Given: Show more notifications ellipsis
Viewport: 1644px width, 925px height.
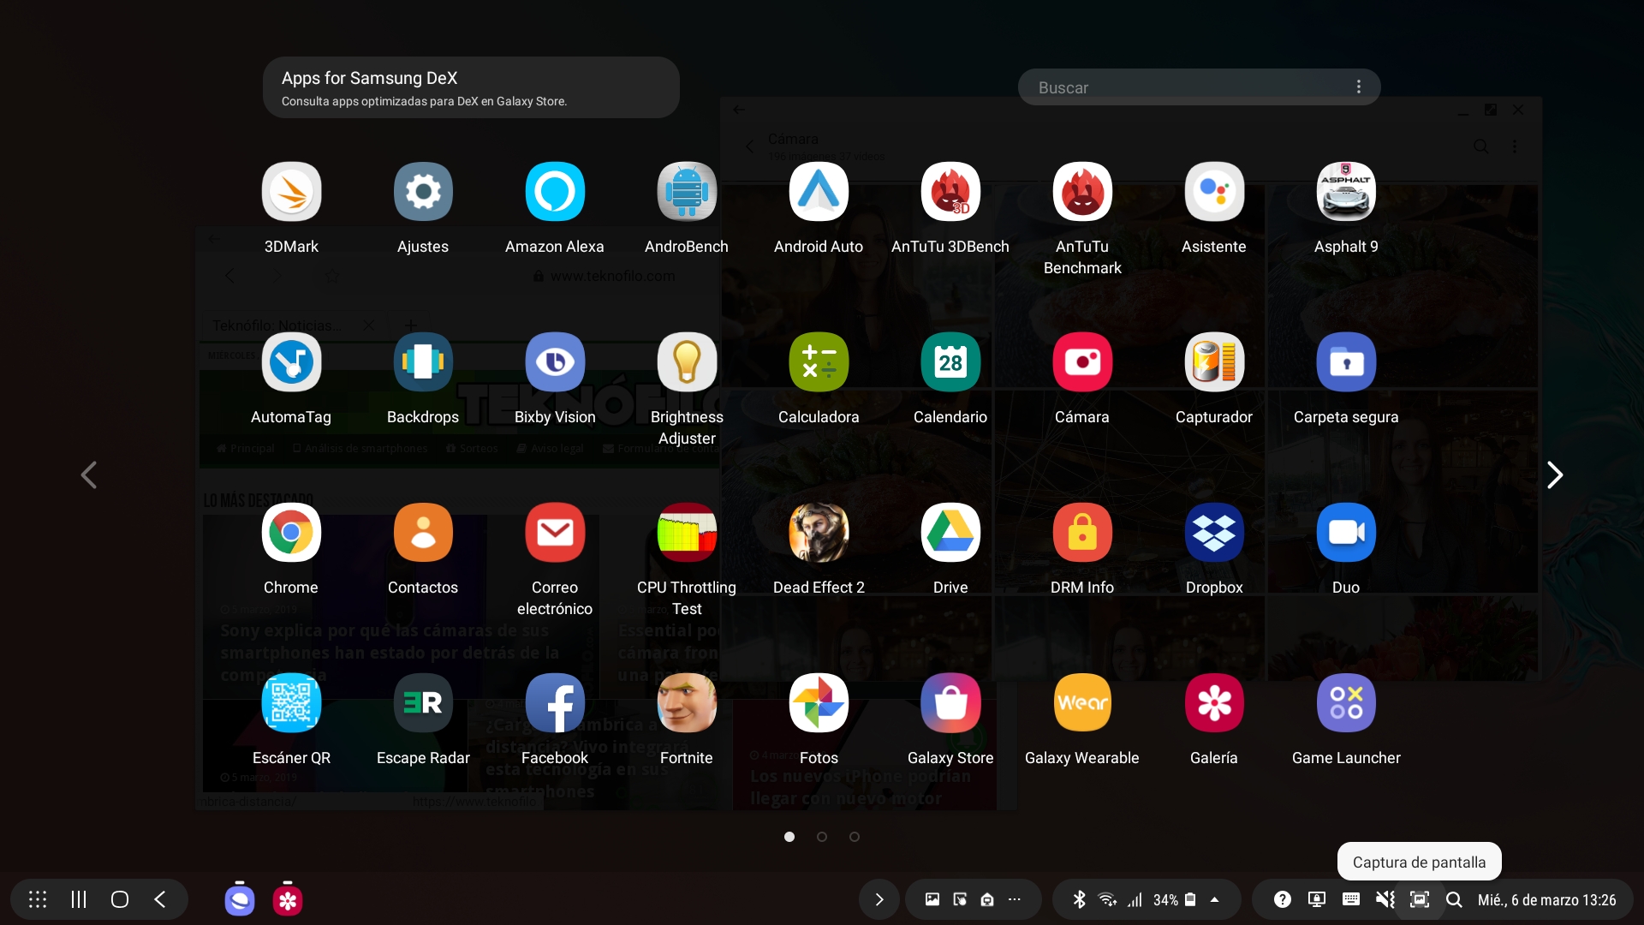Looking at the screenshot, I should point(1015,899).
